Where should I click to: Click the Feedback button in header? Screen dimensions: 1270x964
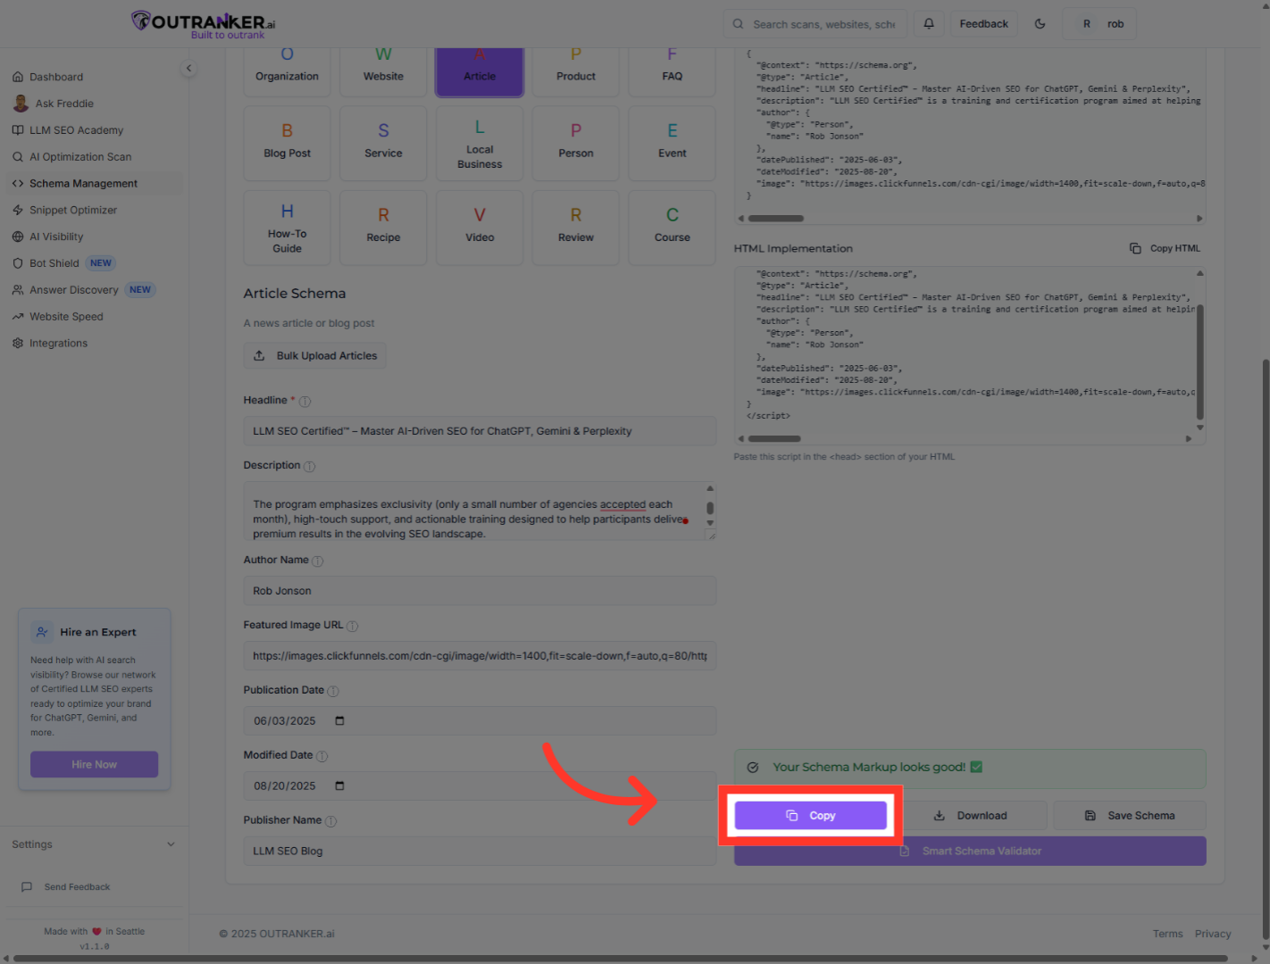pos(983,24)
